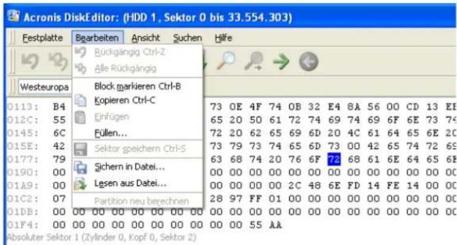Open the Hilfe menu

coord(223,38)
